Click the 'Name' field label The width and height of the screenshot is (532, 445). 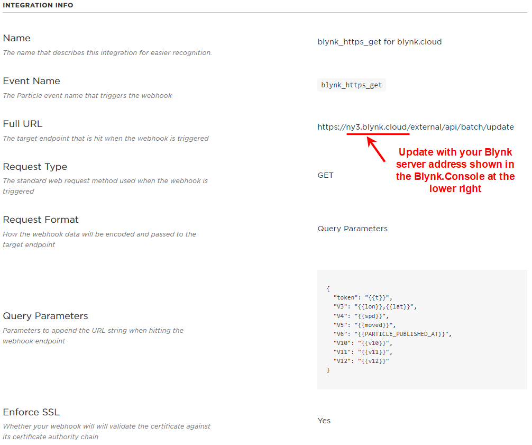coord(16,38)
